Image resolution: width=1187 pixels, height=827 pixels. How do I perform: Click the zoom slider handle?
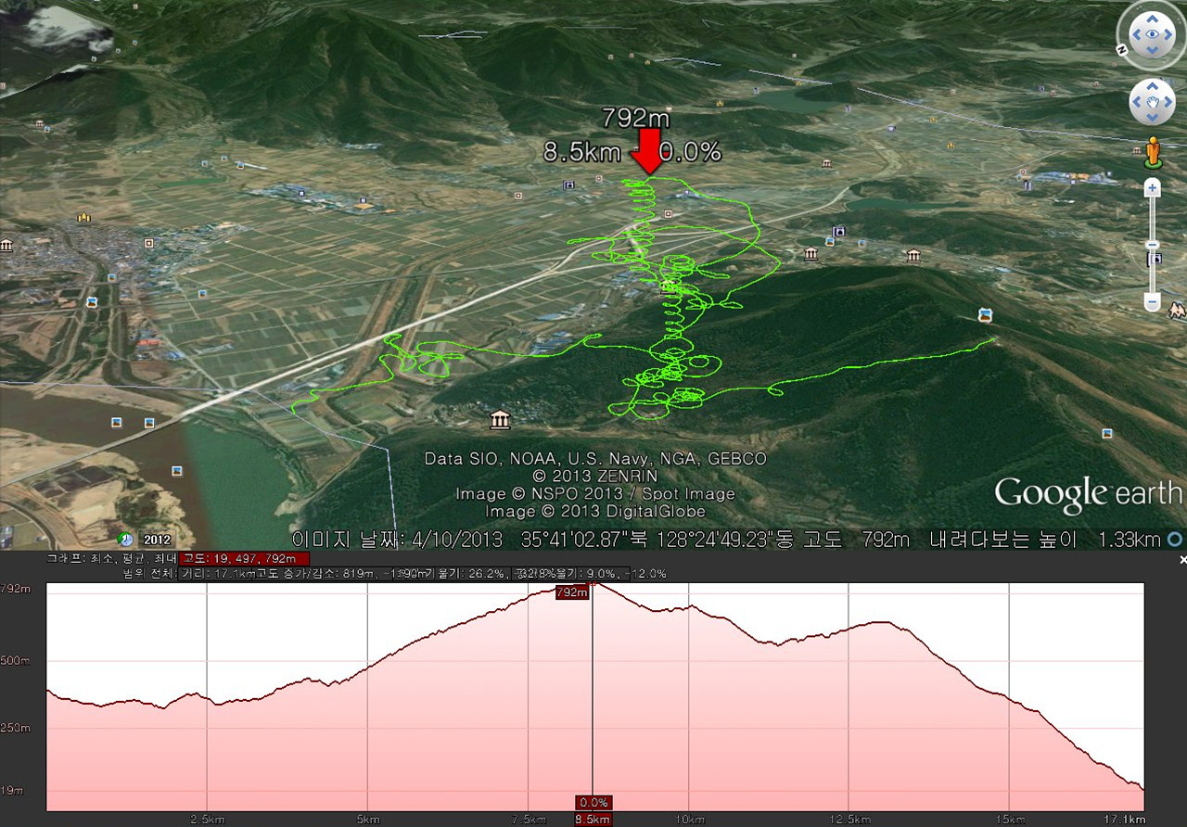(x=1153, y=245)
